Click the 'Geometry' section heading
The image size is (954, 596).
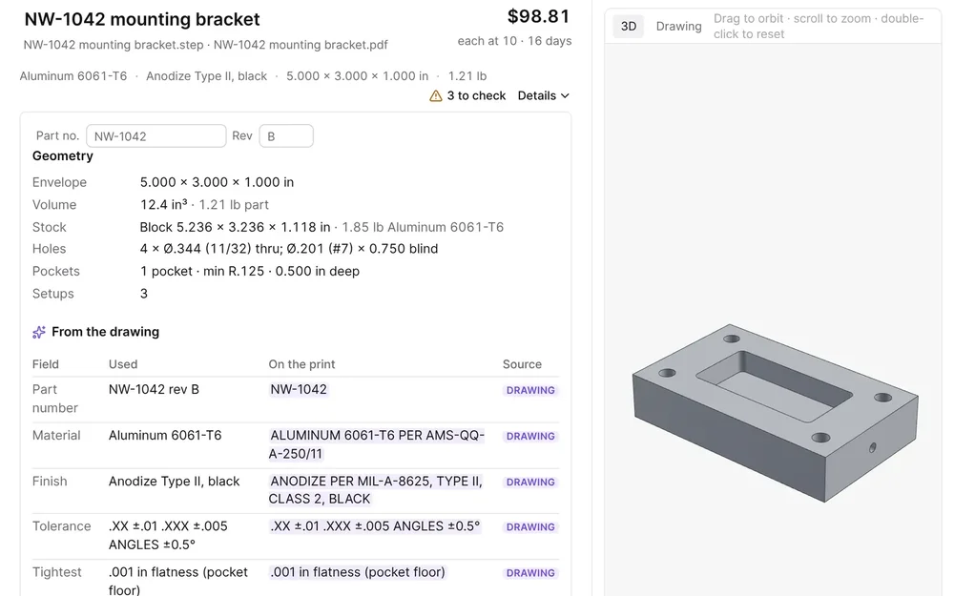63,156
